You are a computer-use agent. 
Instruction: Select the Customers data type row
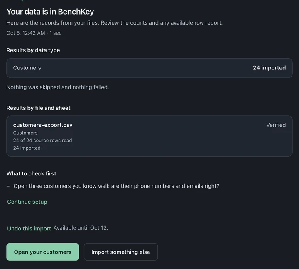[149, 68]
